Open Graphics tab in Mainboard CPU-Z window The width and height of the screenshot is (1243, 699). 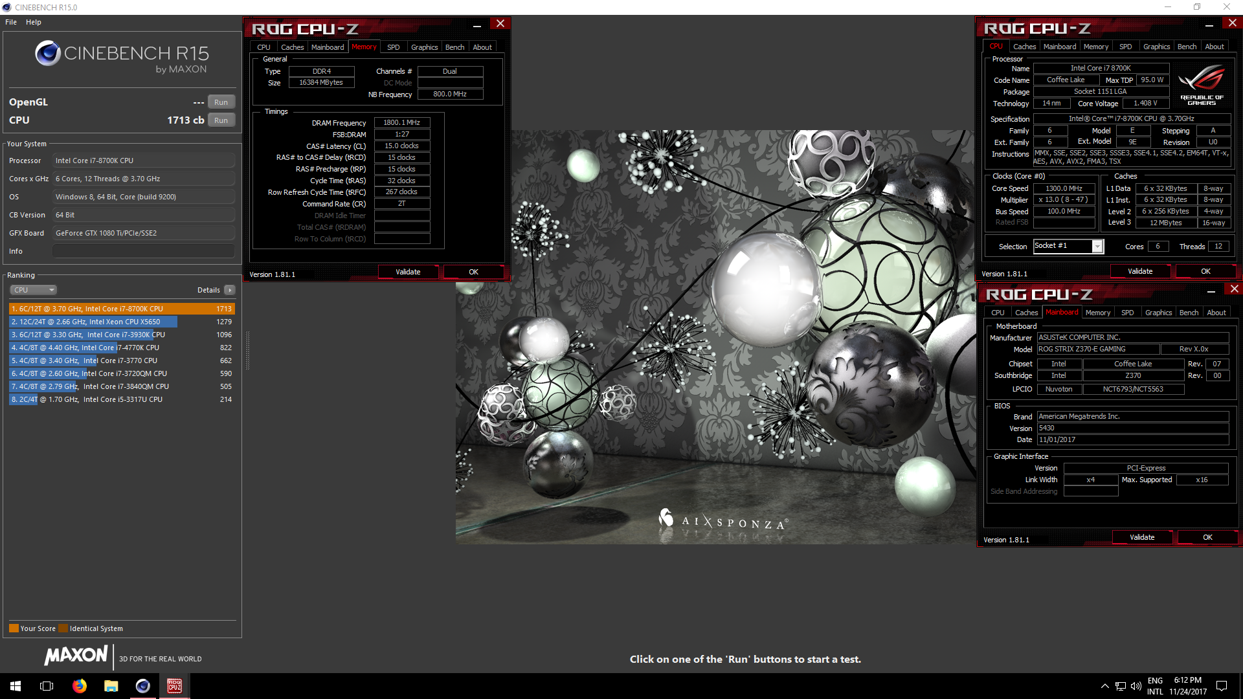point(1158,313)
